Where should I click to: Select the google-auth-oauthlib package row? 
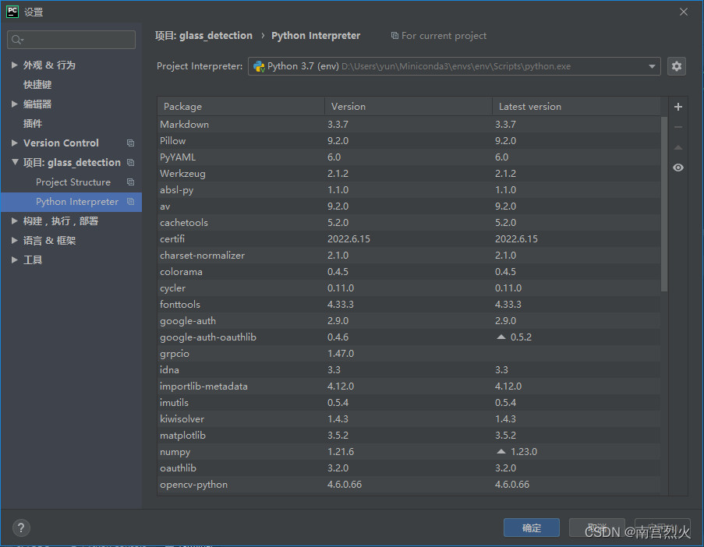tap(409, 337)
